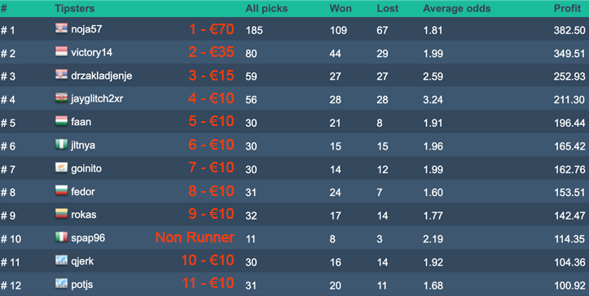
Task: Click the Lithuania flag beside rokas
Action: point(61,214)
